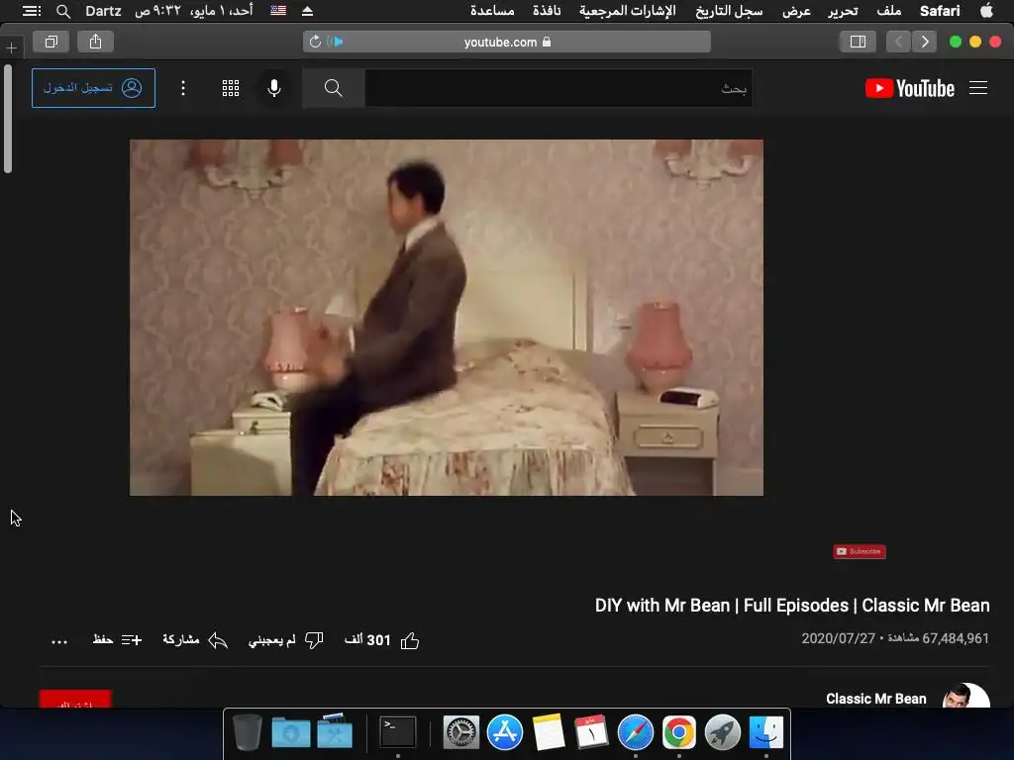Open App Store from the Dock
This screenshot has height=760, width=1014.
click(x=504, y=733)
